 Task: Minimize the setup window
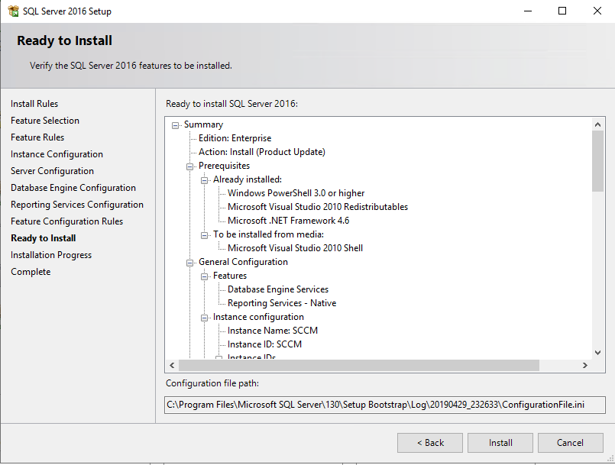(x=528, y=11)
